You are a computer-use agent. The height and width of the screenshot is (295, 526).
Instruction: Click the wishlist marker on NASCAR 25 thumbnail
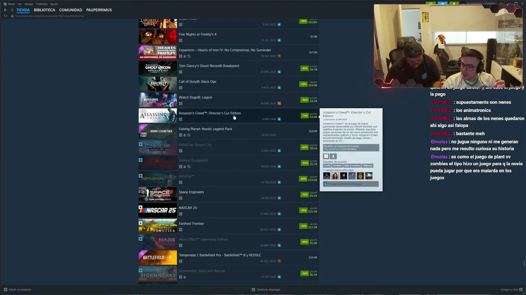[141, 207]
